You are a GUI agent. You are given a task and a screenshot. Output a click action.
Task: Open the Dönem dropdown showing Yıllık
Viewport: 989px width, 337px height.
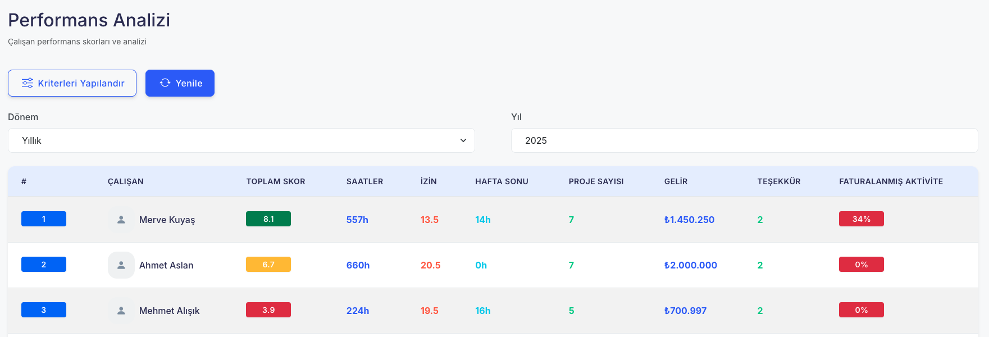241,140
